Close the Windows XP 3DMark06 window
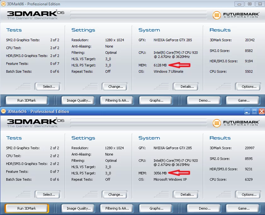 pyautogui.click(x=262, y=111)
